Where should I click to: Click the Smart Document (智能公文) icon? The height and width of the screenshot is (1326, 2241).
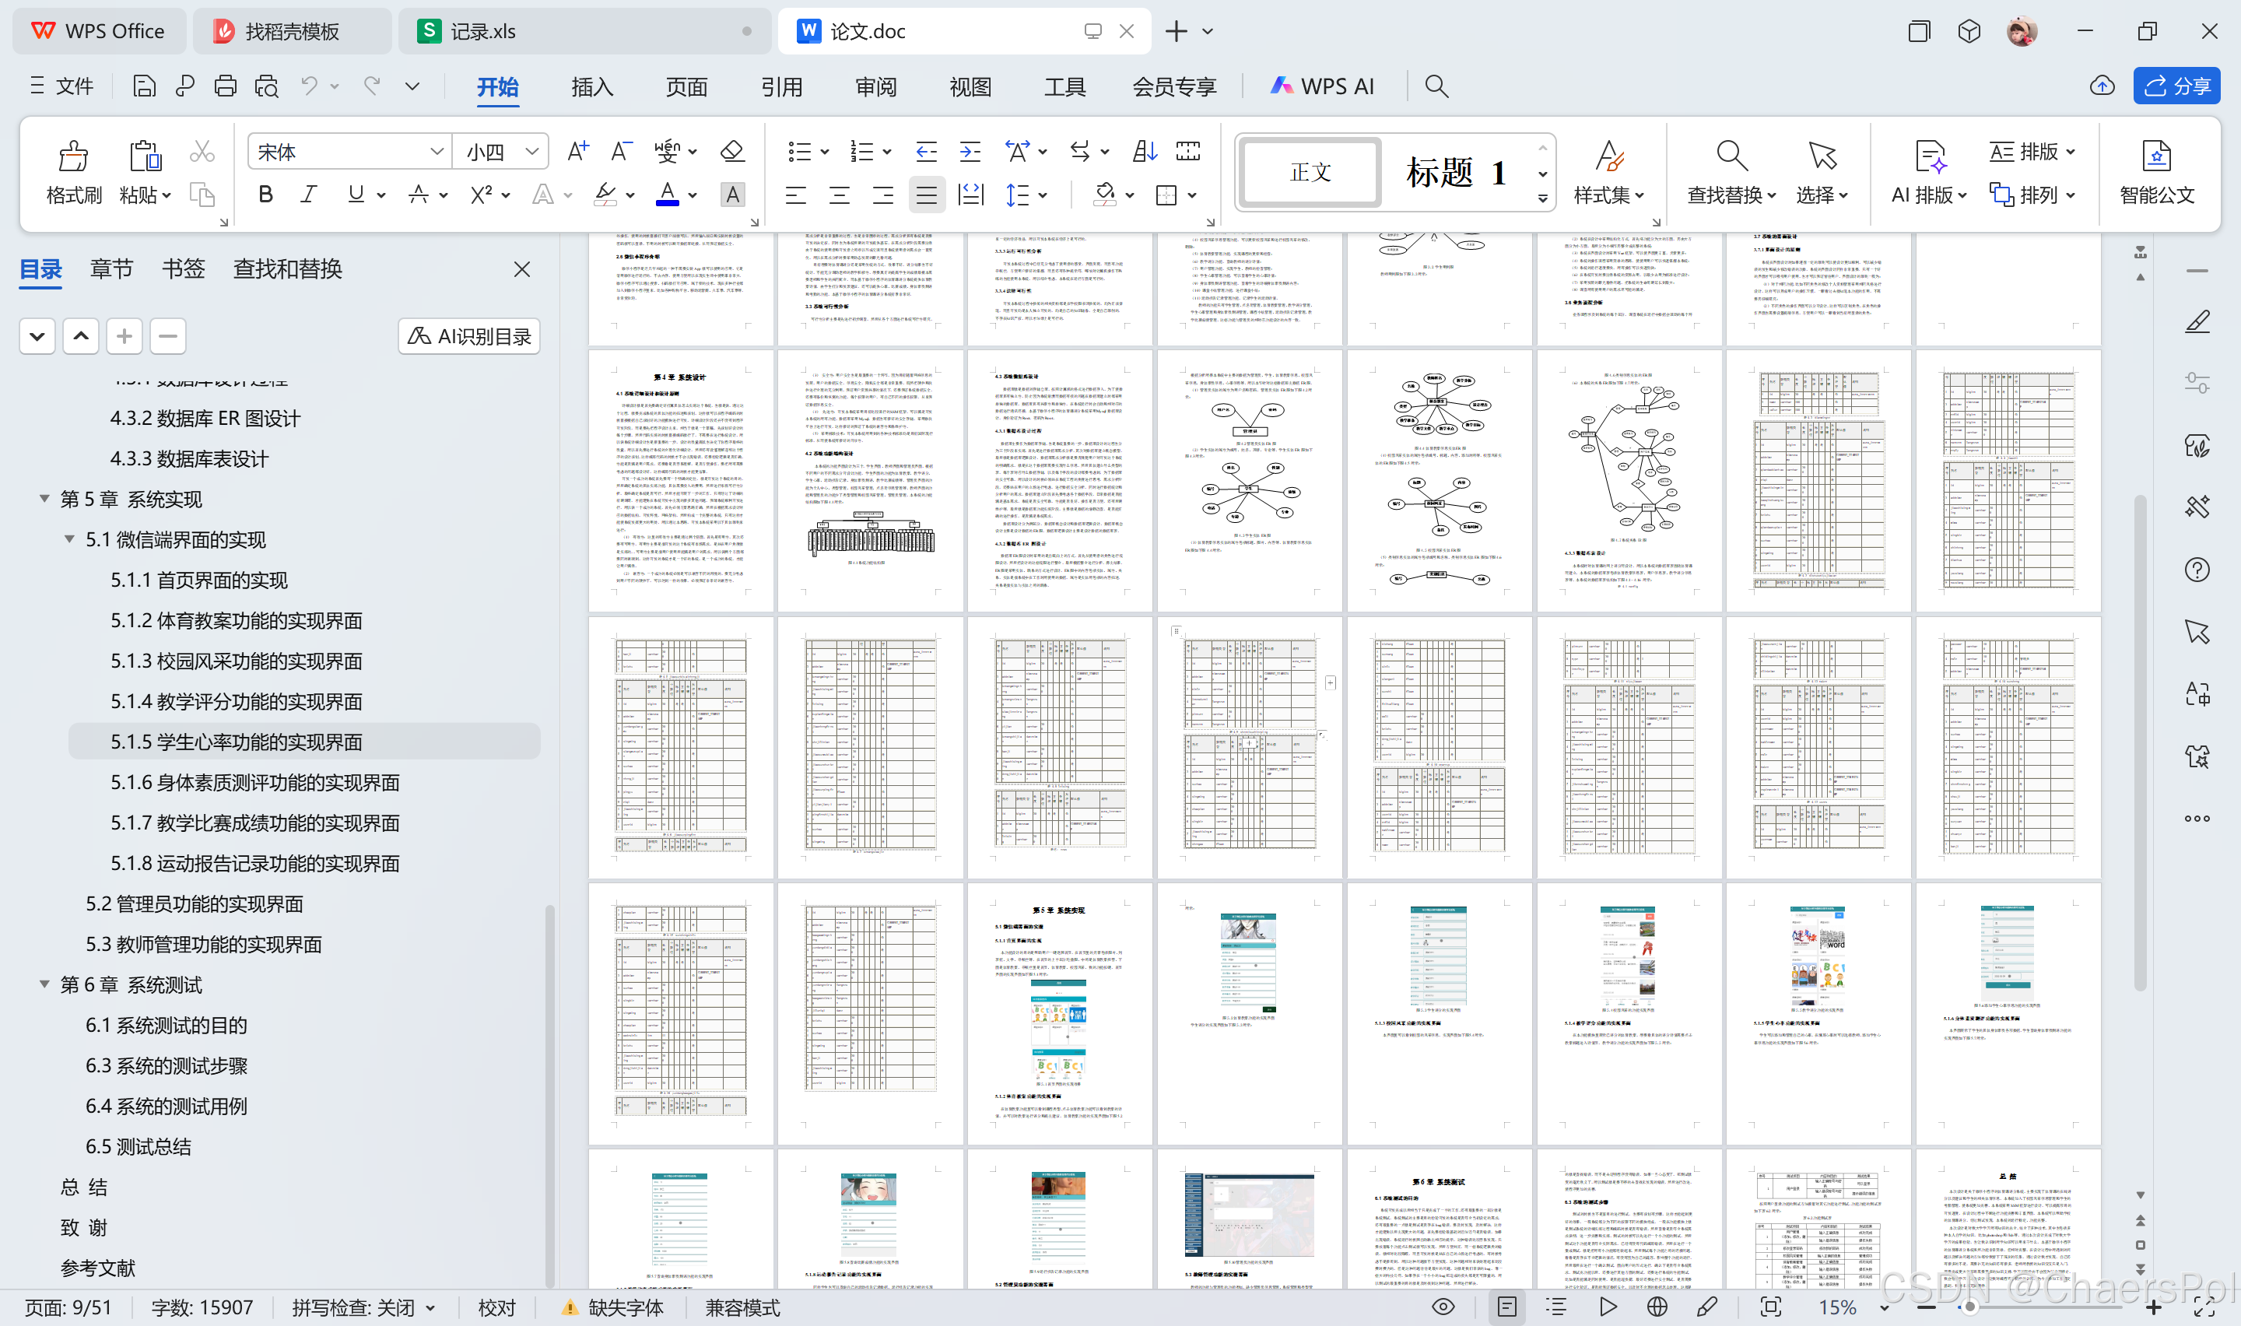click(x=2156, y=157)
